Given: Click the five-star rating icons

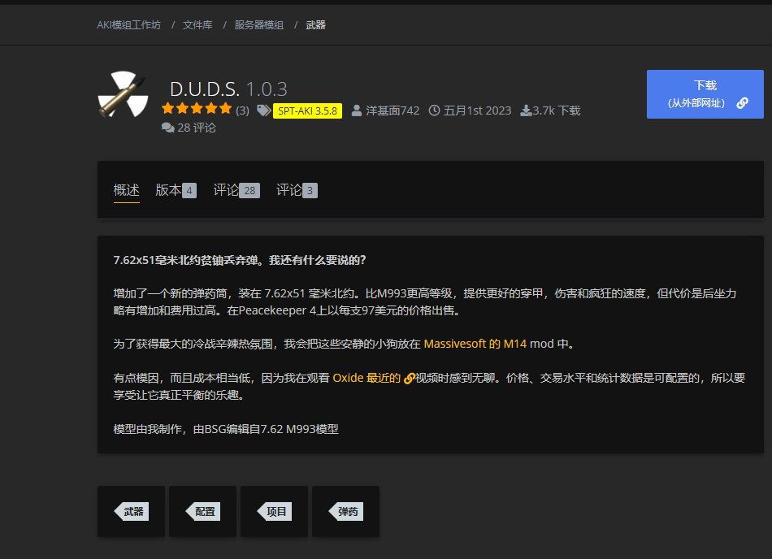Looking at the screenshot, I should pos(196,109).
